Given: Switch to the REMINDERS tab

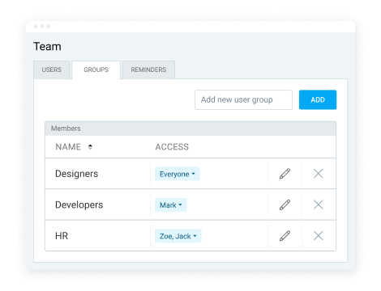Looking at the screenshot, I should click(x=148, y=70).
